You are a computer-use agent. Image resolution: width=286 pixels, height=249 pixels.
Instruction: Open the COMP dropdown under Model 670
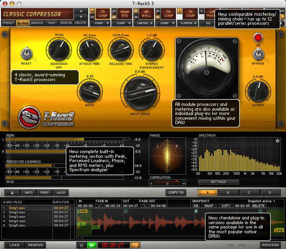click(x=122, y=23)
